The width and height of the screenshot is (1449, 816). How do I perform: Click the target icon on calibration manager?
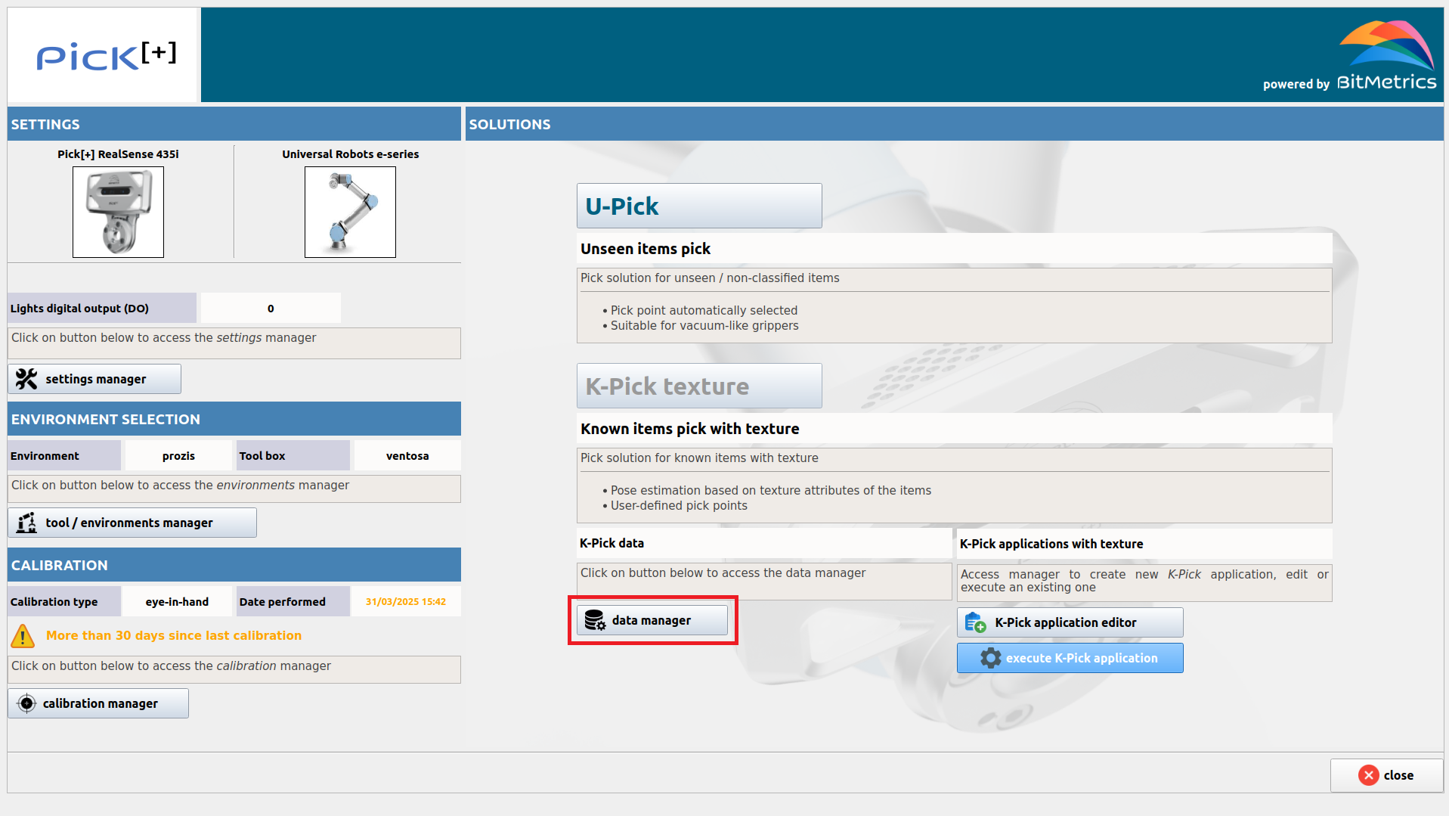(x=26, y=703)
